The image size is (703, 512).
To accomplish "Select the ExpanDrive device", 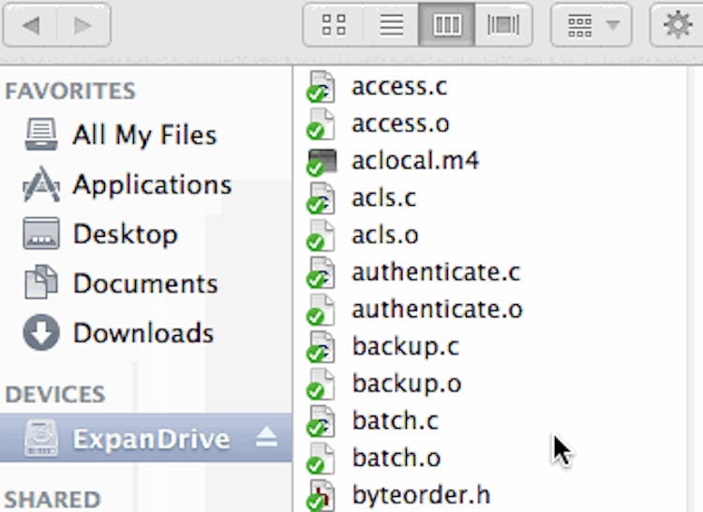I will 145,438.
